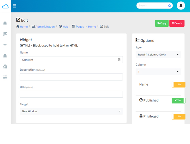Open the sidebar bar chart icon
The height and width of the screenshot is (144, 190).
5,66
